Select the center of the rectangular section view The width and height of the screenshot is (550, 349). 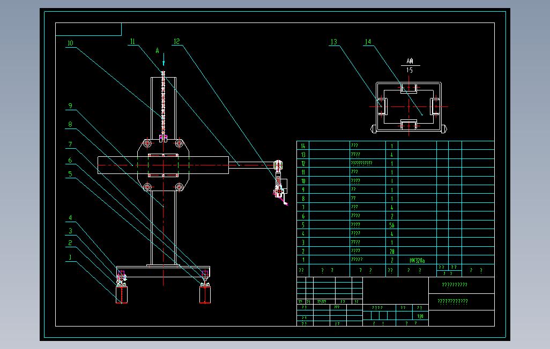(x=409, y=107)
